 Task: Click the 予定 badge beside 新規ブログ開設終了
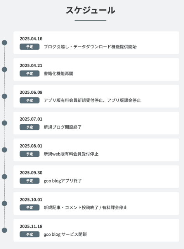[30, 127]
